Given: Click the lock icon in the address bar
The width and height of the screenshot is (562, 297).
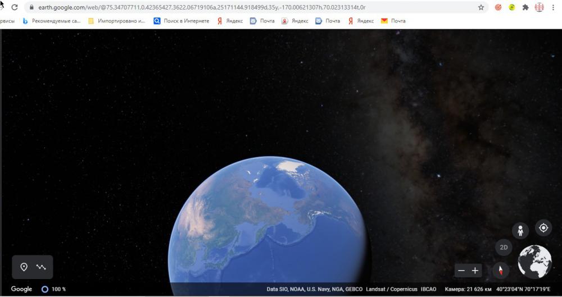Looking at the screenshot, I should (x=31, y=7).
